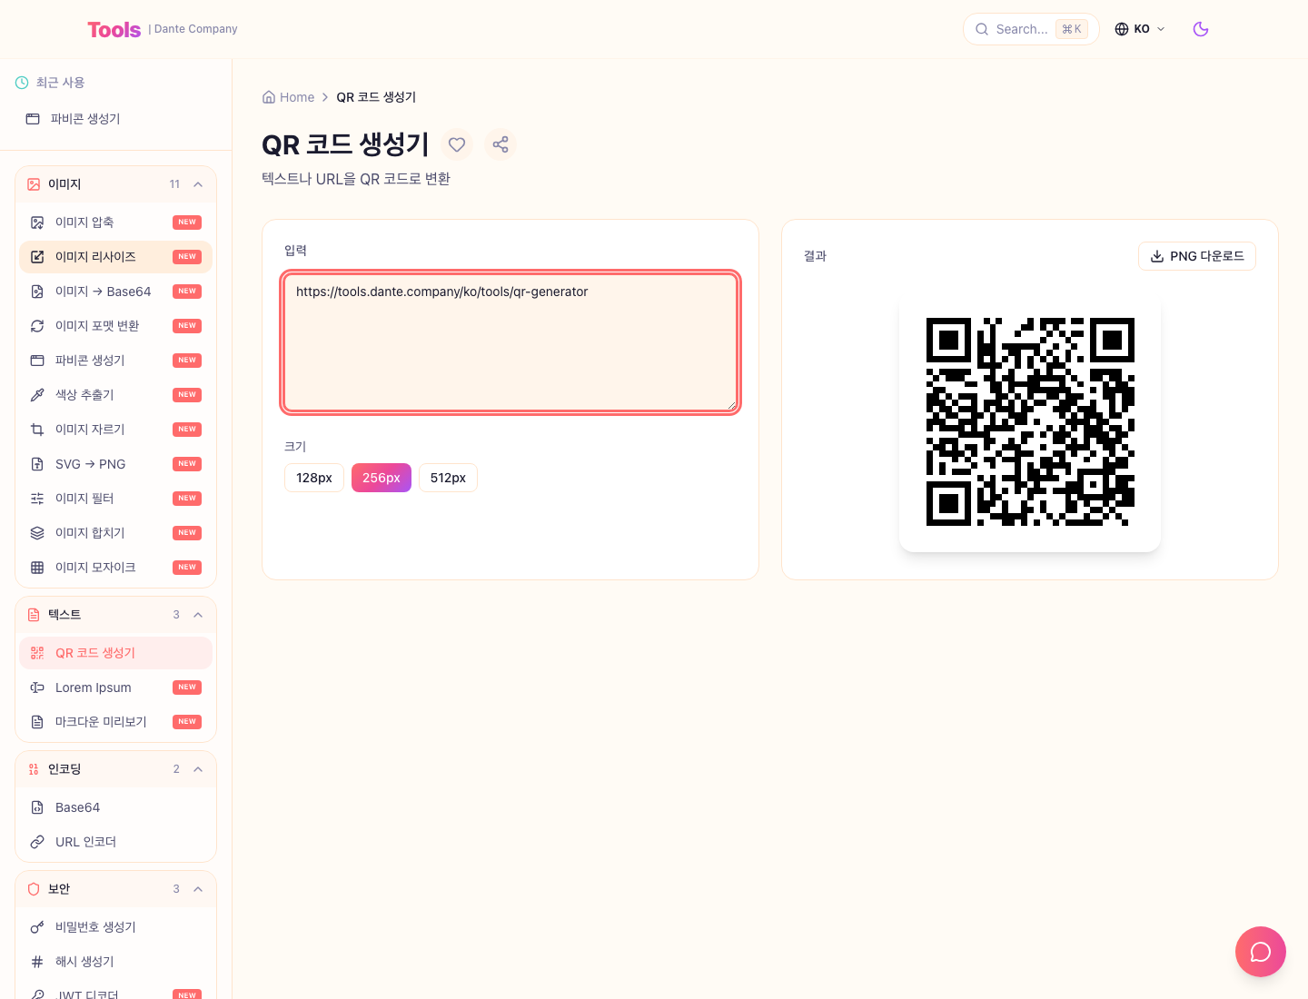Click the 이미지 모자이크 grid icon
Viewport: 1308px width, 999px height.
(x=37, y=568)
